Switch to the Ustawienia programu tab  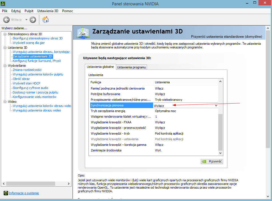coord(131,67)
